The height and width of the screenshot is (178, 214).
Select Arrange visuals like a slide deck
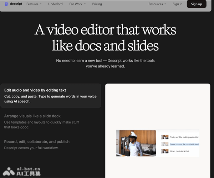[32, 116]
